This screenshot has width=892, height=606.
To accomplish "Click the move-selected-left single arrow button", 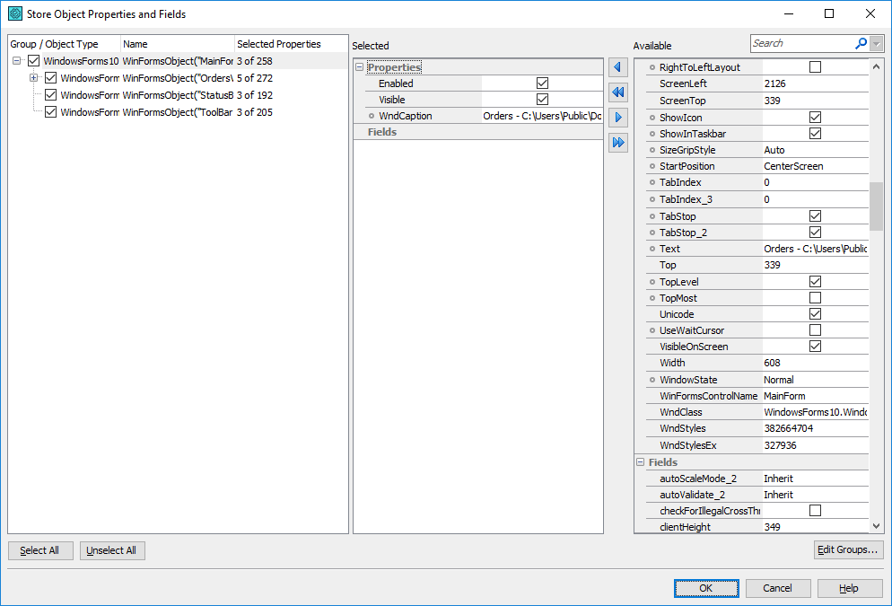I will point(617,67).
